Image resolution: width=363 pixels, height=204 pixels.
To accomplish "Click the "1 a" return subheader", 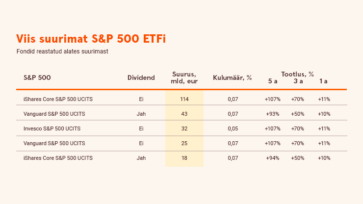I will click(323, 81).
